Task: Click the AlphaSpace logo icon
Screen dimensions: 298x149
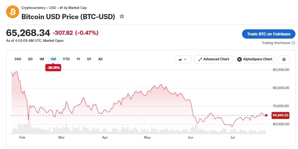Action: (x=239, y=59)
